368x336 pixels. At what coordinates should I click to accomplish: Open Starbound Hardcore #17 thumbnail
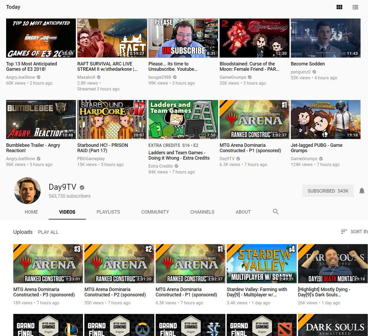coord(112,119)
